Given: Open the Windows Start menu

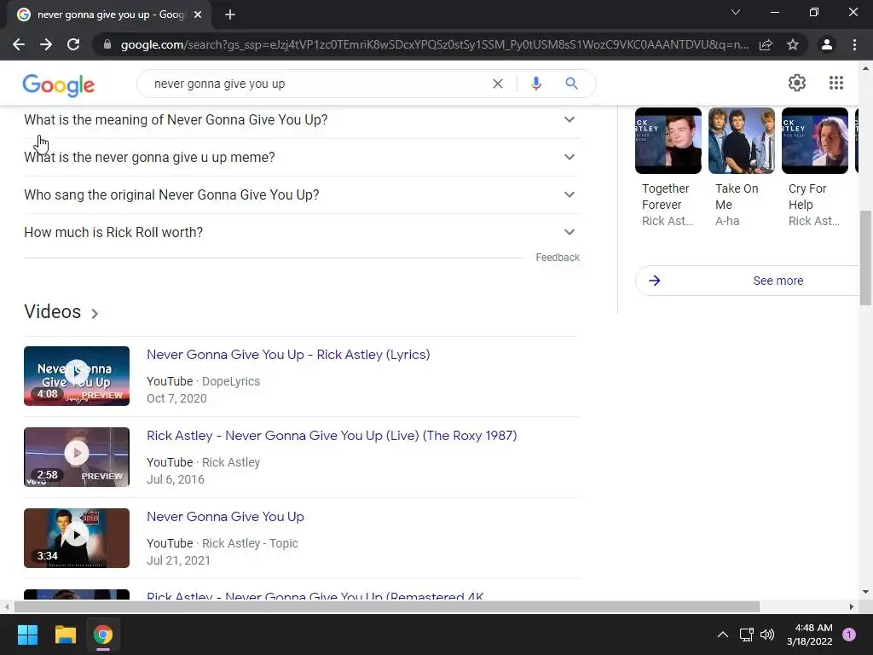Looking at the screenshot, I should click(x=27, y=635).
